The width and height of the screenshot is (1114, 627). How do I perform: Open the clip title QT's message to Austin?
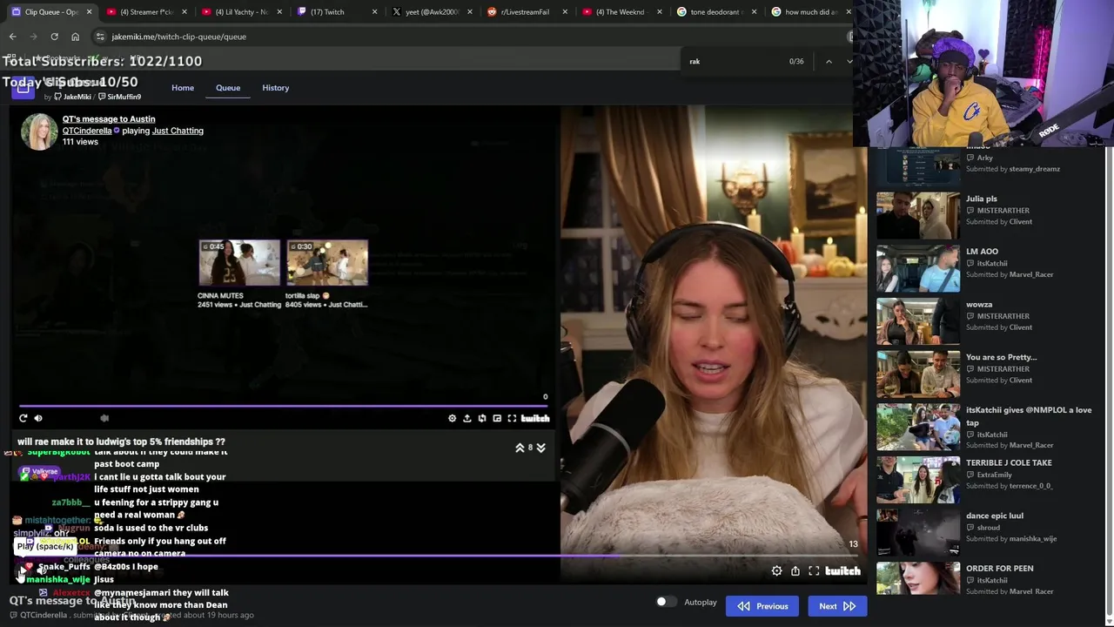coord(109,119)
